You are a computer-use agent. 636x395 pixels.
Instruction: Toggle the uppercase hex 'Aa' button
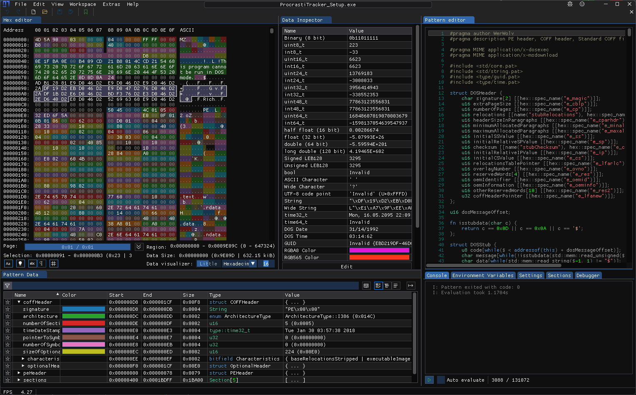[8, 263]
